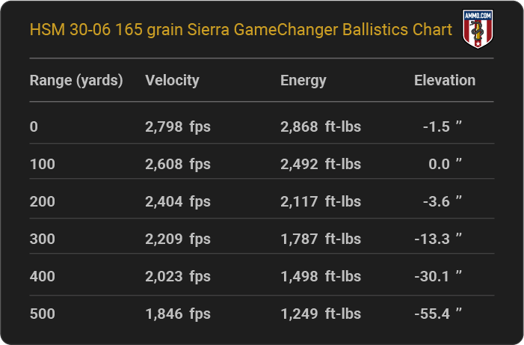This screenshot has width=524, height=345.
Task: Select the -13.3 inch elevation value
Action: point(438,239)
